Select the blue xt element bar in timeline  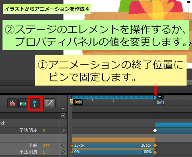pos(174,125)
